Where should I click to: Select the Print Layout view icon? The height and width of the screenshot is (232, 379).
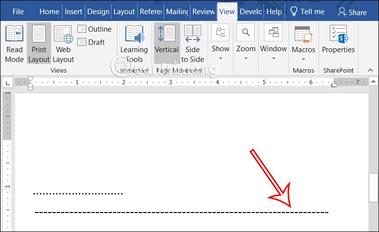coord(39,44)
